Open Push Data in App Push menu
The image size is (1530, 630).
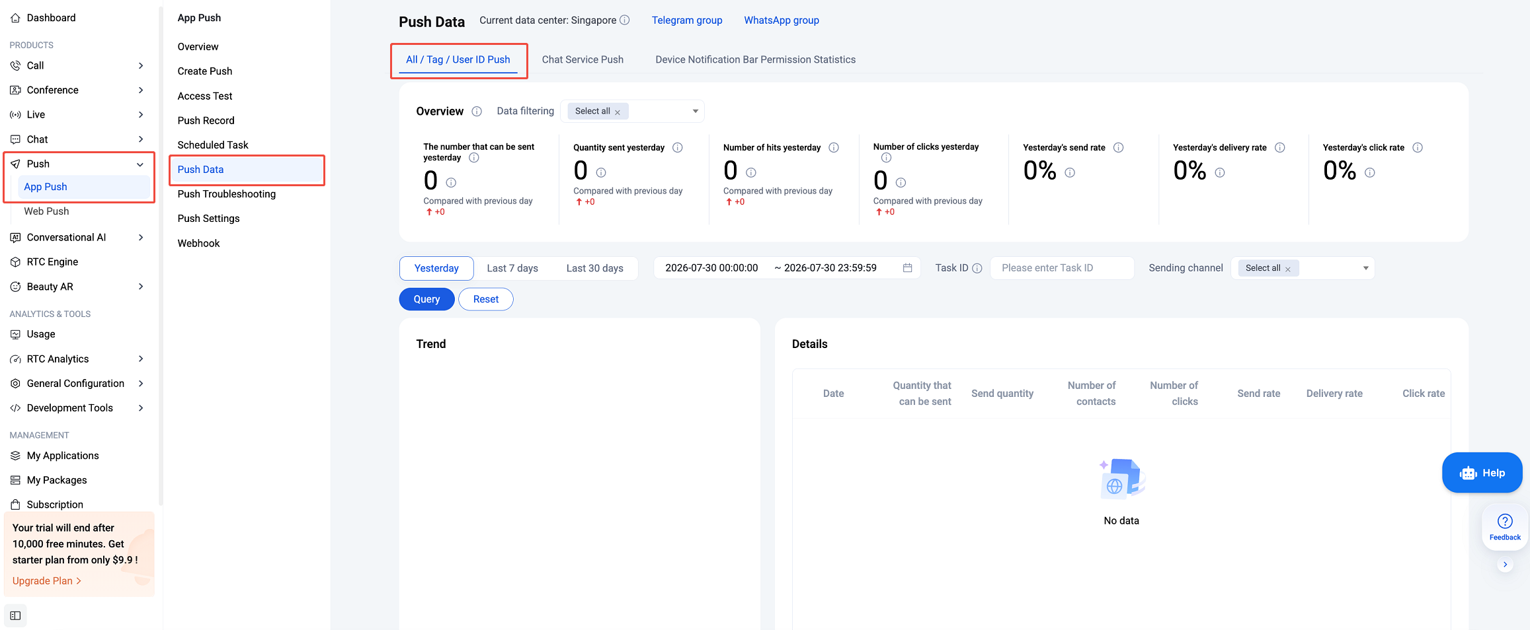tap(246, 170)
